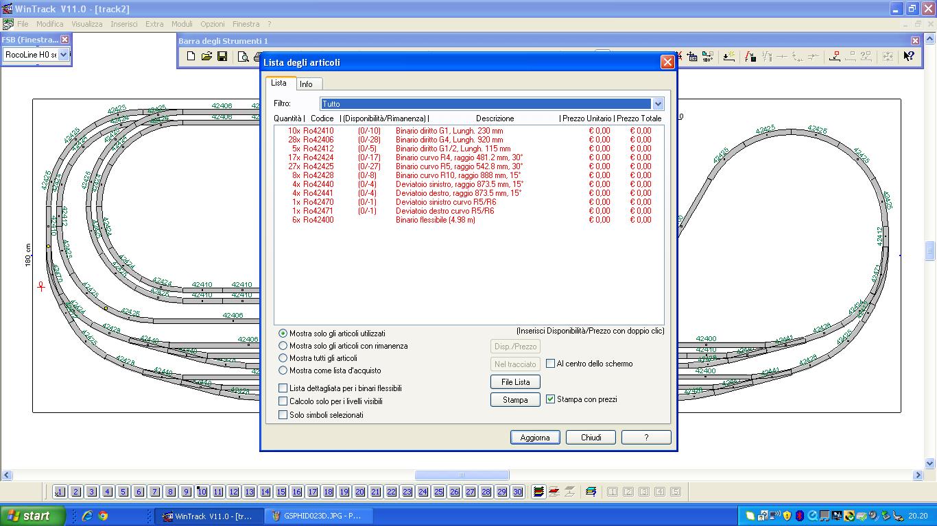The width and height of the screenshot is (937, 526).
Task: Click the colored stacked layers icon
Action: [538, 492]
